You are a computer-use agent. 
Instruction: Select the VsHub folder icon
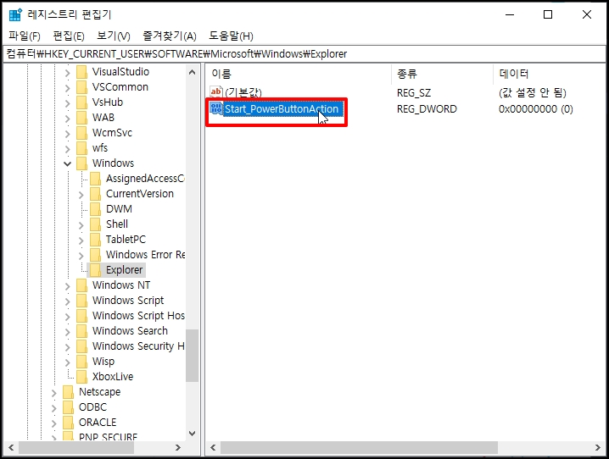click(81, 102)
